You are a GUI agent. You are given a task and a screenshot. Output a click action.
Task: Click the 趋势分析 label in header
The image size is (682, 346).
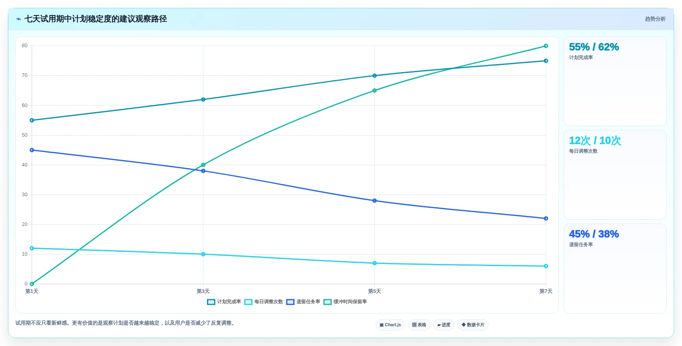[x=655, y=19]
